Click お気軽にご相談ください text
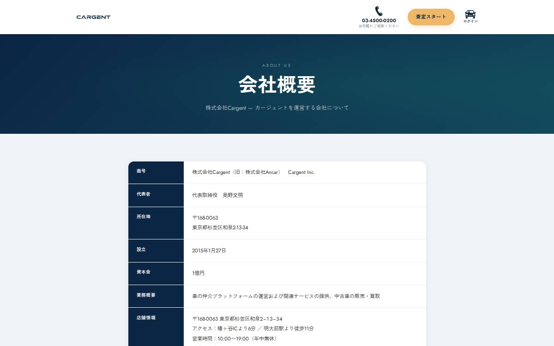 tap(379, 26)
